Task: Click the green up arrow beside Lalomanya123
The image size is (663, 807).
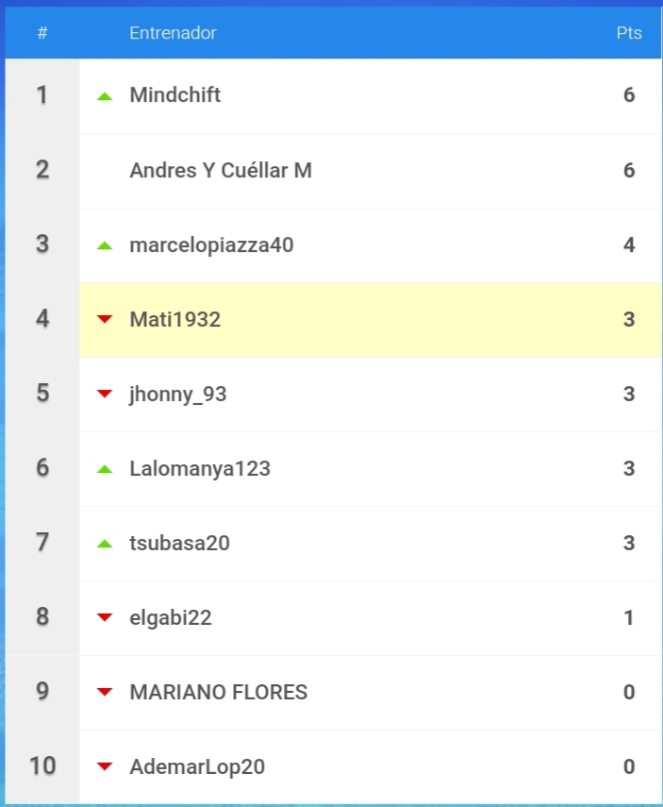Action: click(x=105, y=469)
